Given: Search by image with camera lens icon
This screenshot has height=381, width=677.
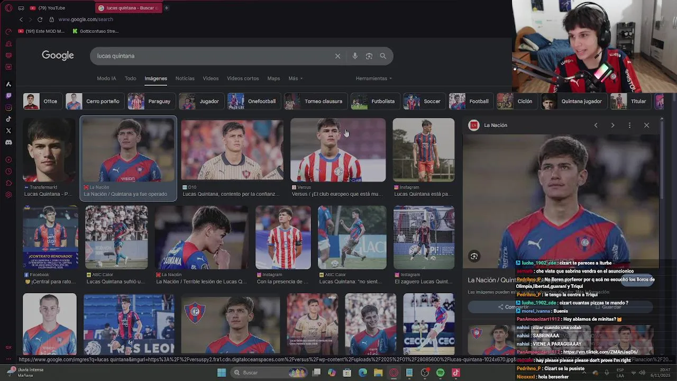Looking at the screenshot, I should [369, 56].
